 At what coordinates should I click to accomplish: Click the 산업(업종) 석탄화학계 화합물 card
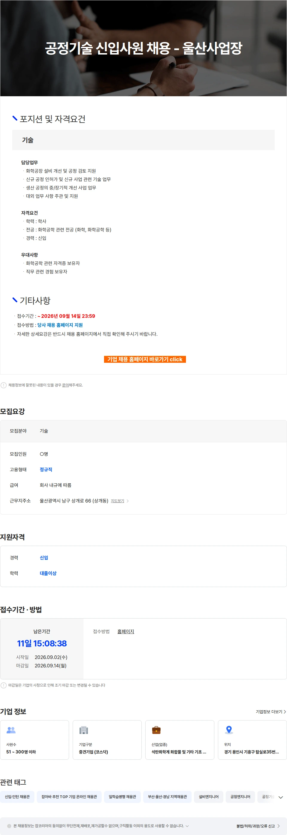pyautogui.click(x=180, y=740)
